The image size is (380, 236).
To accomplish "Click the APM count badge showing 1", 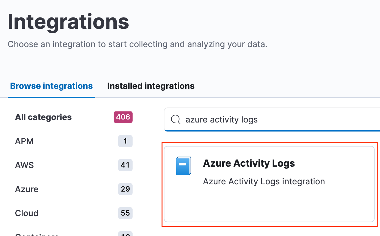I will [125, 141].
